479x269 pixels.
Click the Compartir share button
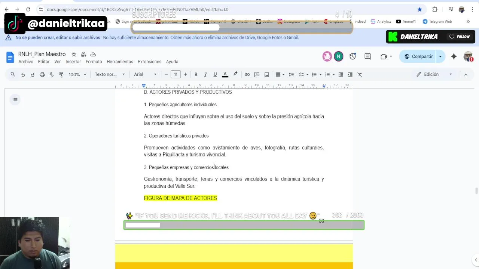click(x=418, y=56)
